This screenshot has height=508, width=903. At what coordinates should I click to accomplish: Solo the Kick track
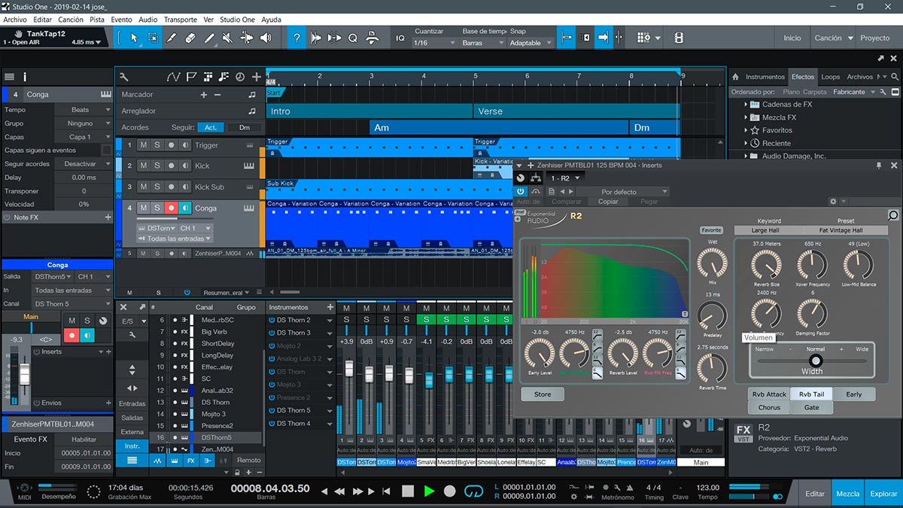coord(157,166)
